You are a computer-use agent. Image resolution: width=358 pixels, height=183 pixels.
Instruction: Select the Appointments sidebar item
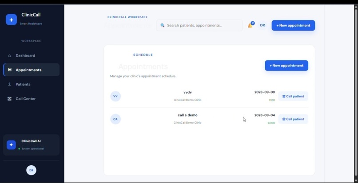tap(31, 70)
